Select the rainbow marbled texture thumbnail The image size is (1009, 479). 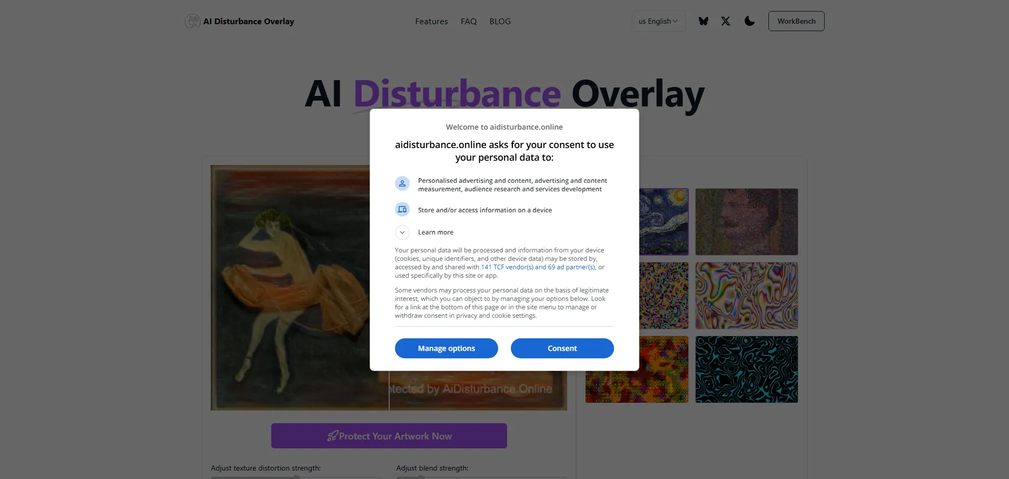[747, 296]
